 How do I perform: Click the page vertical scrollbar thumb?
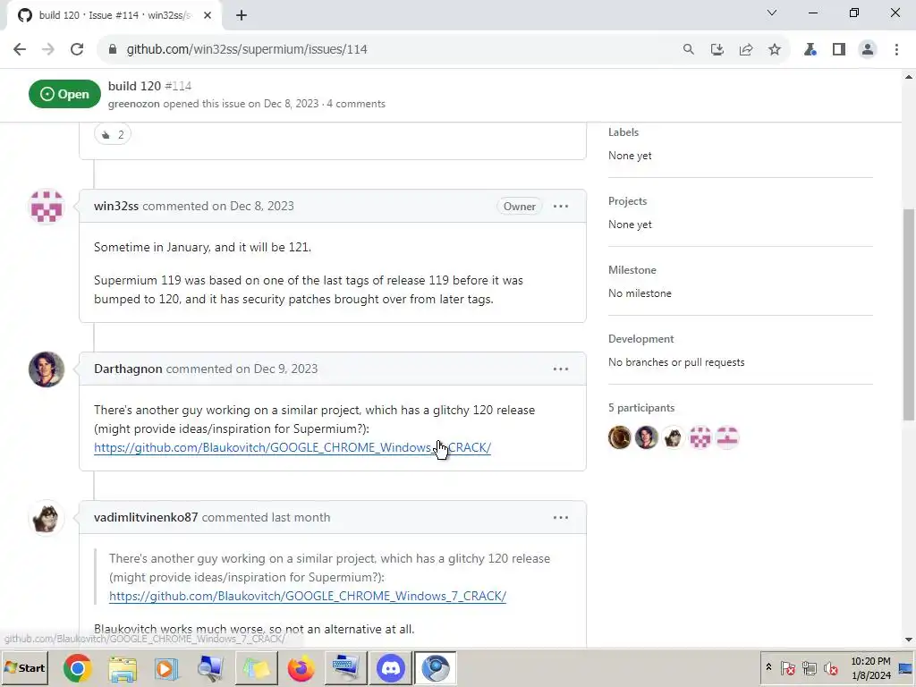pos(909,314)
